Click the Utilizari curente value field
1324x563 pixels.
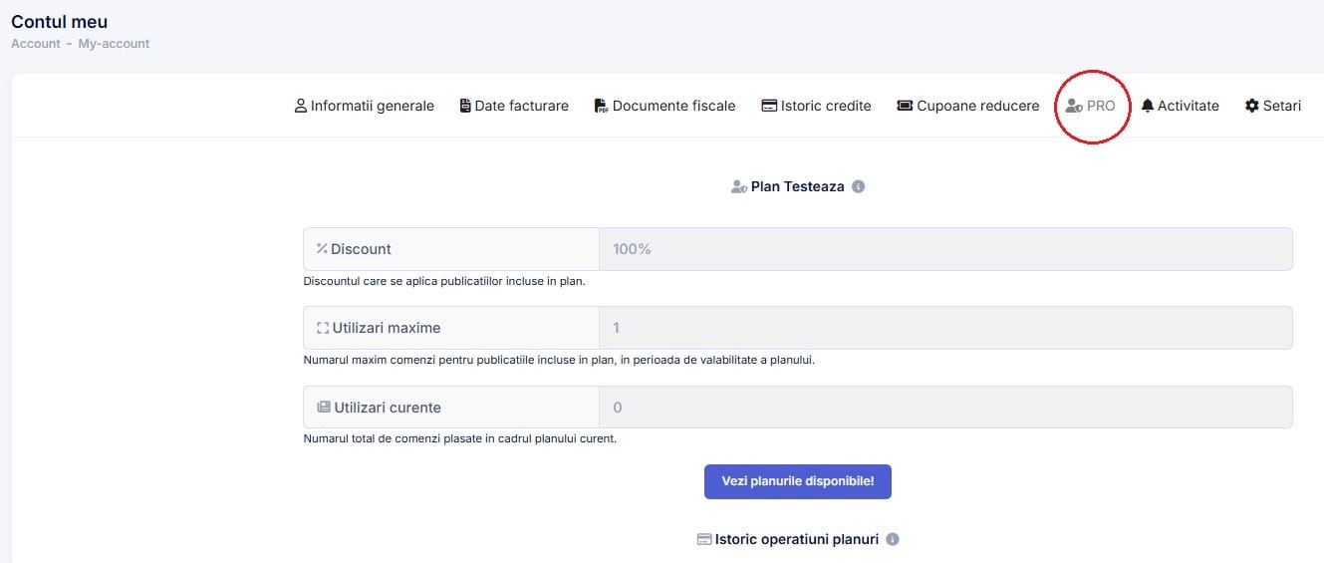click(944, 408)
